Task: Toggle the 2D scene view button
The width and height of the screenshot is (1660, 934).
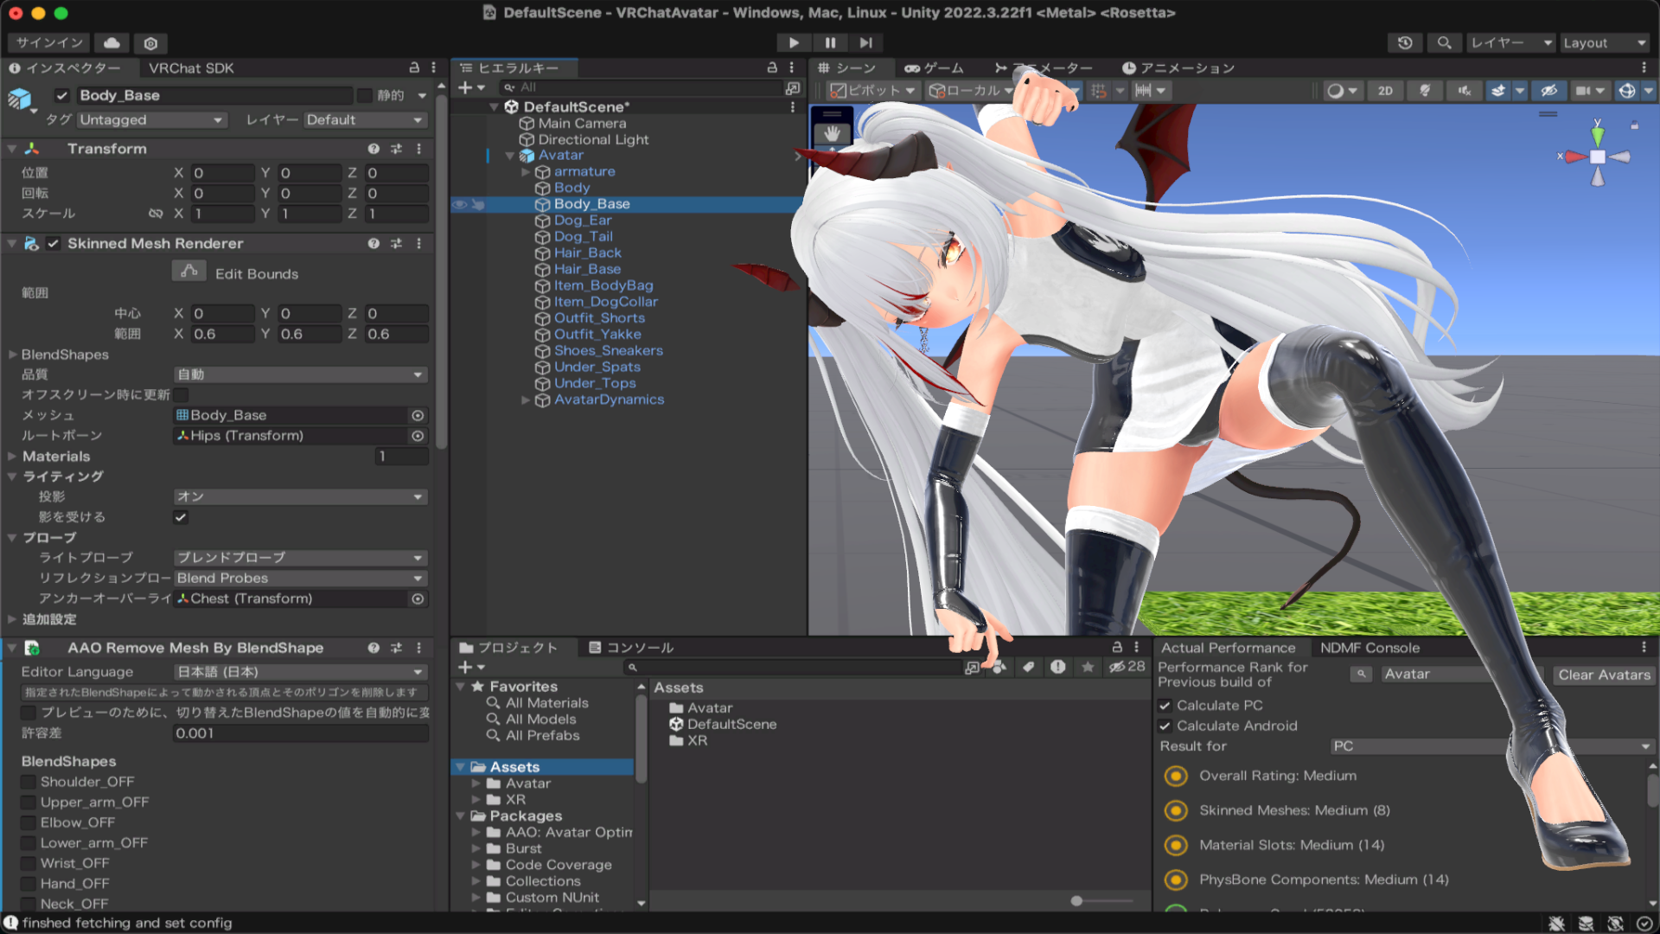Action: point(1385,91)
